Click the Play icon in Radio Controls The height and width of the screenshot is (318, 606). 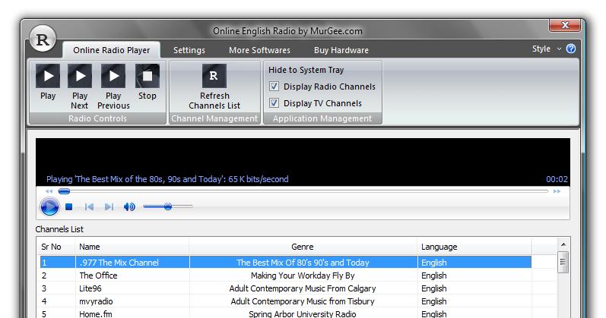pos(48,76)
